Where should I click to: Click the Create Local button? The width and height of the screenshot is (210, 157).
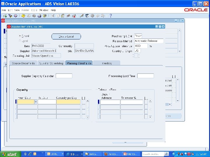(66, 36)
